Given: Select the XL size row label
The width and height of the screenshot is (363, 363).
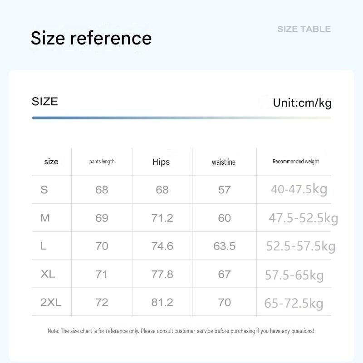Looking at the screenshot, I should [48, 274].
